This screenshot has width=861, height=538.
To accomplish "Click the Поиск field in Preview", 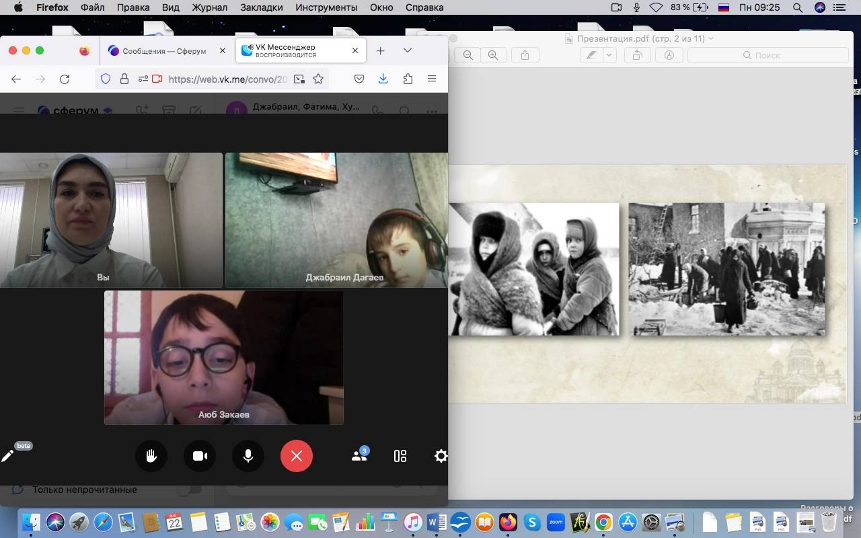I will point(767,55).
